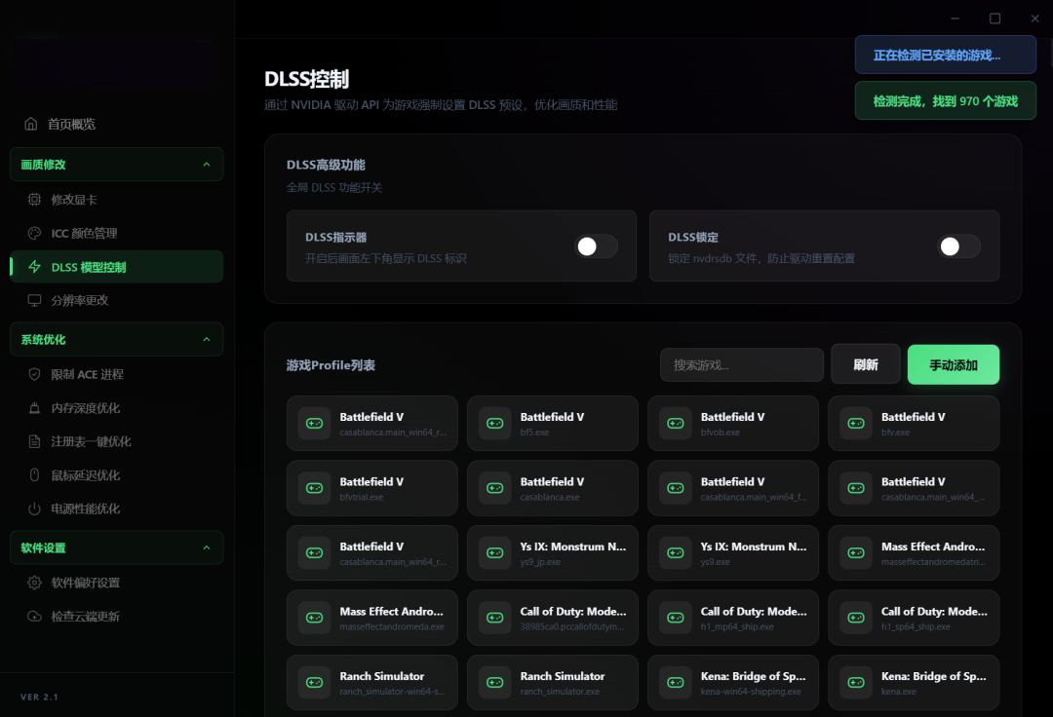Collapse the 系统优化 section chevron
The image size is (1053, 717).
[x=206, y=339]
